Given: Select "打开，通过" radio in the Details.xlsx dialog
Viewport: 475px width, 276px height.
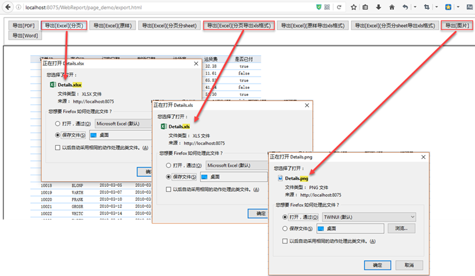Looking at the screenshot, I should pos(57,124).
